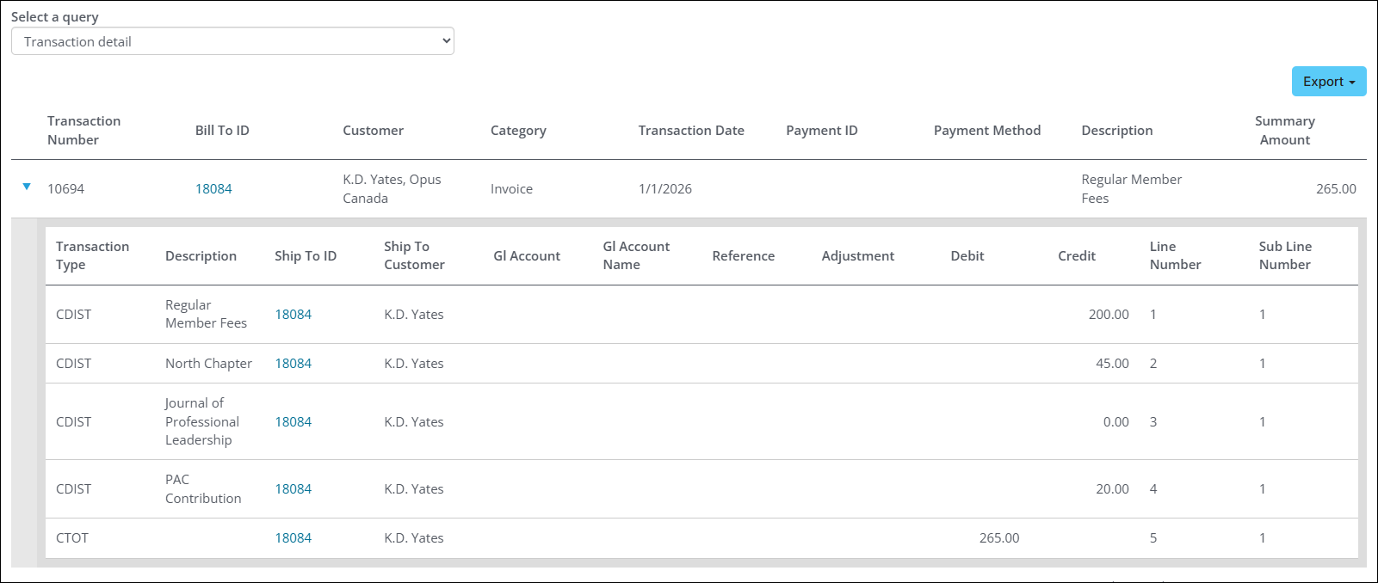This screenshot has width=1378, height=583.
Task: Click the Transaction Type column header
Action: pos(92,256)
